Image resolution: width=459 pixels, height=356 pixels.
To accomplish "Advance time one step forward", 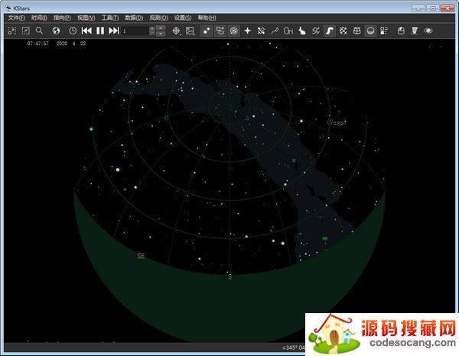I will click(114, 31).
